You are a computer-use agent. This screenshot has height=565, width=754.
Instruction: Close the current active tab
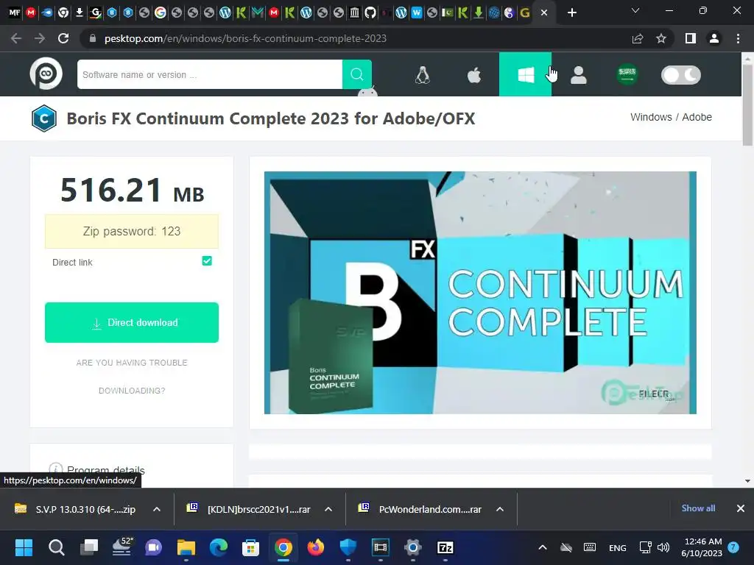coord(544,13)
